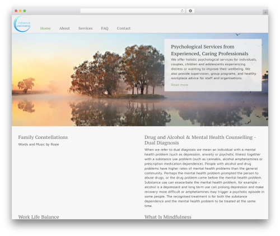The width and height of the screenshot is (280, 236).
Task: Click the Advance Wellbeing logo
Action: tap(22, 24)
